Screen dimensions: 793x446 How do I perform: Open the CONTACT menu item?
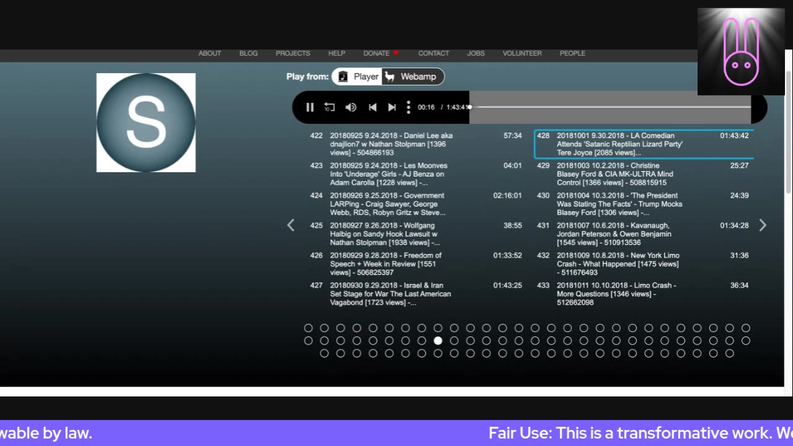(x=434, y=53)
